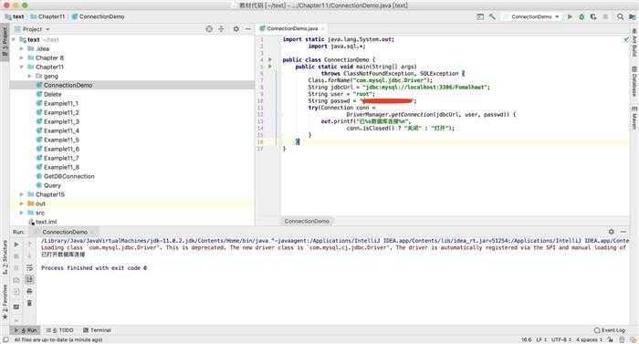Toggle the 7: Structure side tool button
639x344 pixels.
point(5,256)
